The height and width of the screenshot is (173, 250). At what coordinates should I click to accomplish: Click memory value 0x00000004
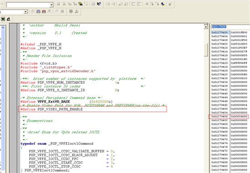239,105
